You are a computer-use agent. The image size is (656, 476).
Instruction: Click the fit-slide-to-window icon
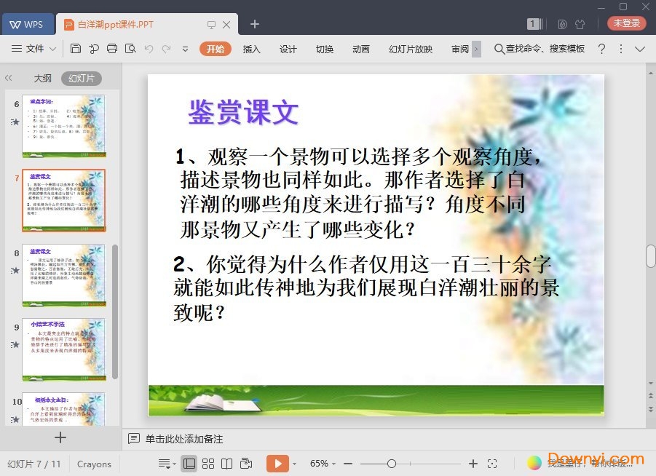tap(492, 464)
